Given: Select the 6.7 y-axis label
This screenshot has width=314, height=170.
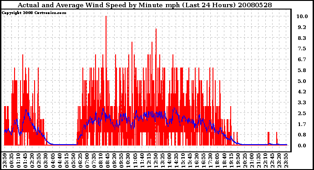Looking at the screenshot, I should [302, 59].
